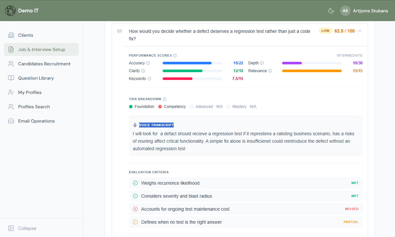Click the MISSED status label
Image resolution: width=395 pixels, height=237 pixels.
click(x=352, y=209)
